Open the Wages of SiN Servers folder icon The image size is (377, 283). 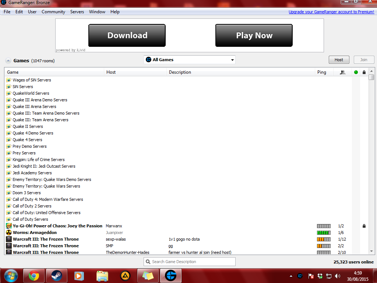coord(9,80)
